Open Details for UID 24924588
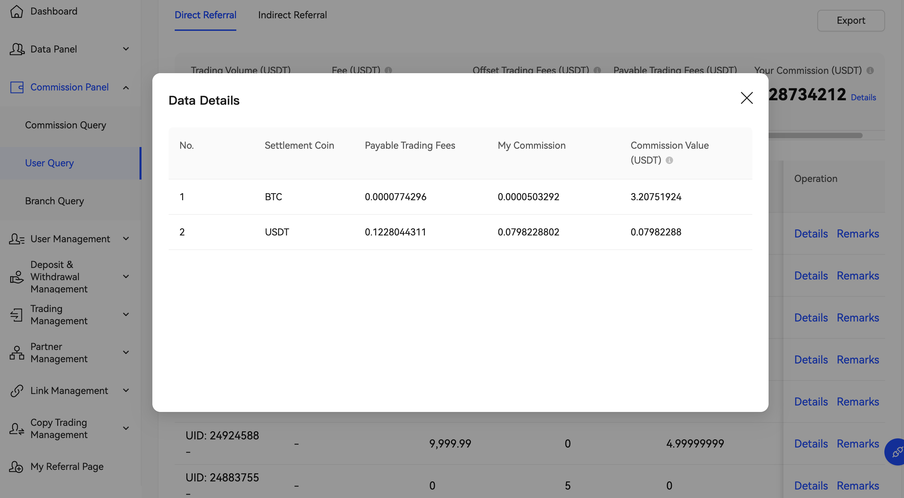Image resolution: width=904 pixels, height=498 pixels. (811, 443)
